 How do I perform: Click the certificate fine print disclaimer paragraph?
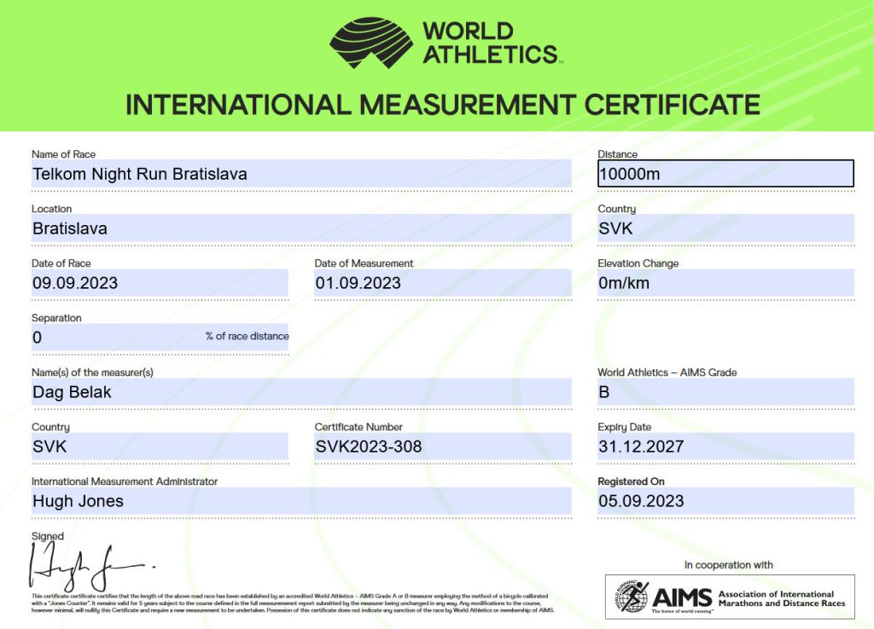pyautogui.click(x=293, y=603)
